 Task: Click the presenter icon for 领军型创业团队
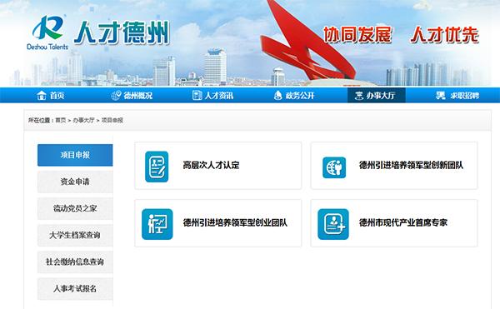point(157,224)
